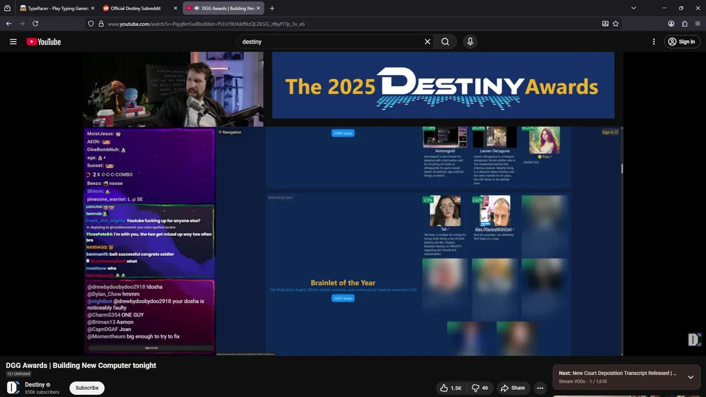Open Destiny channel avatar

tap(13, 388)
